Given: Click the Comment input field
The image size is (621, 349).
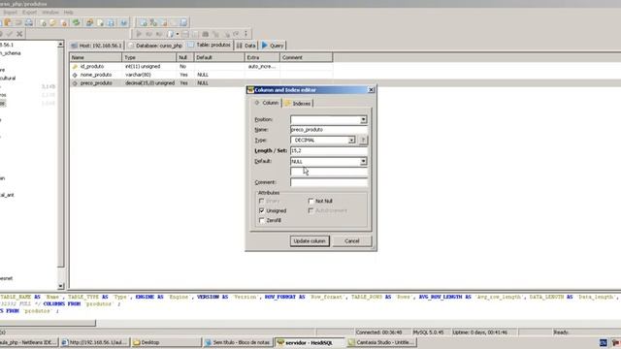Looking at the screenshot, I should [x=328, y=182].
